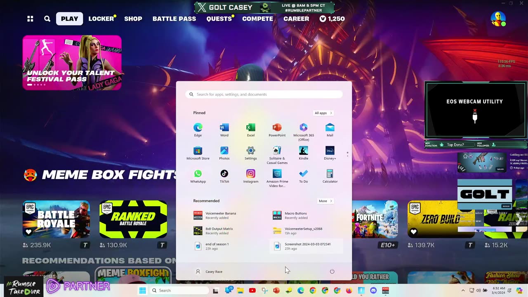Select Zero Build game tile
Screen dimensions: 528x297
pos(441,219)
